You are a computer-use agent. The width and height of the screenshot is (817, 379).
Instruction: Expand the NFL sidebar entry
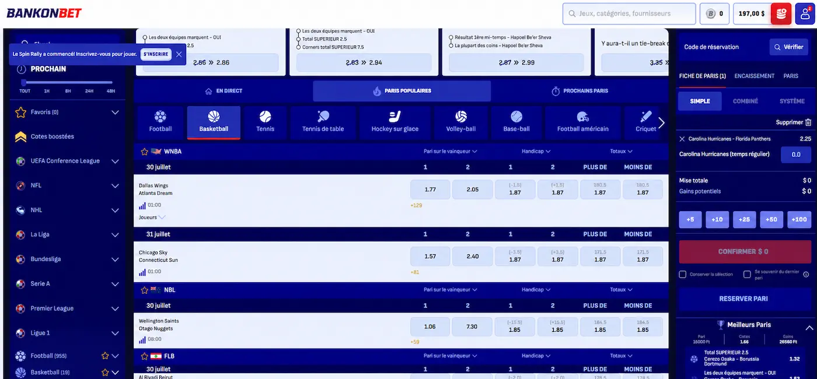pos(115,186)
